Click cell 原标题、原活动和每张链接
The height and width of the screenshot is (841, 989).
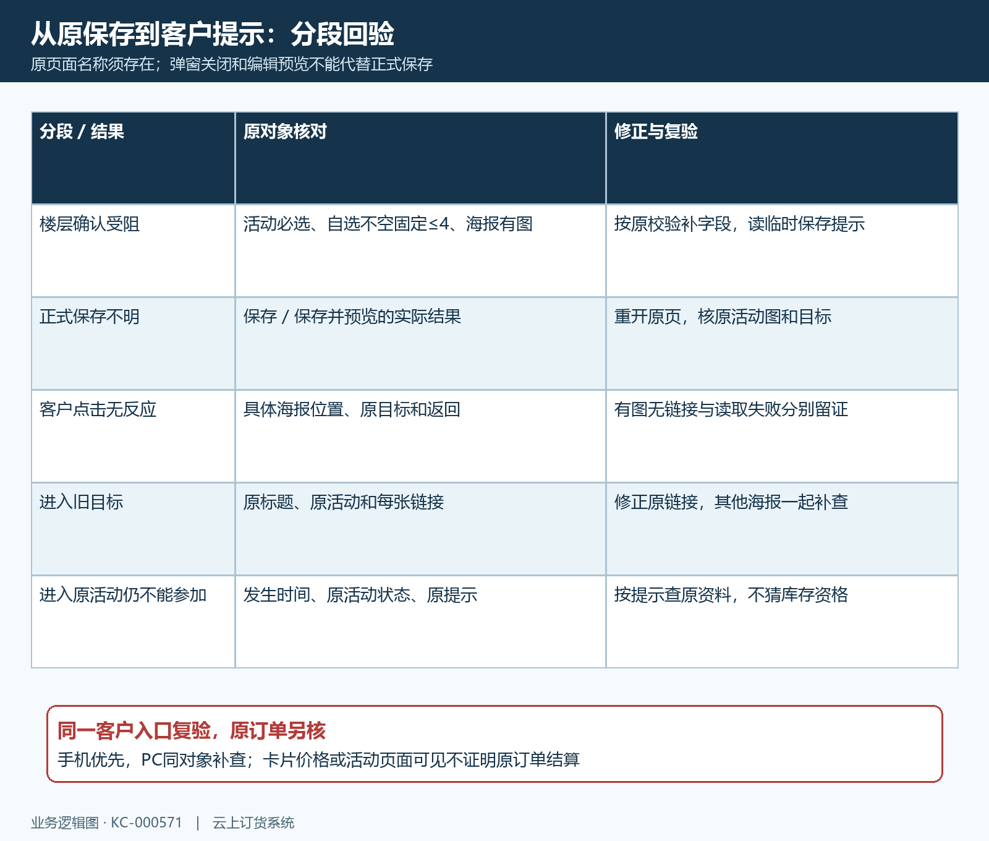click(x=420, y=529)
